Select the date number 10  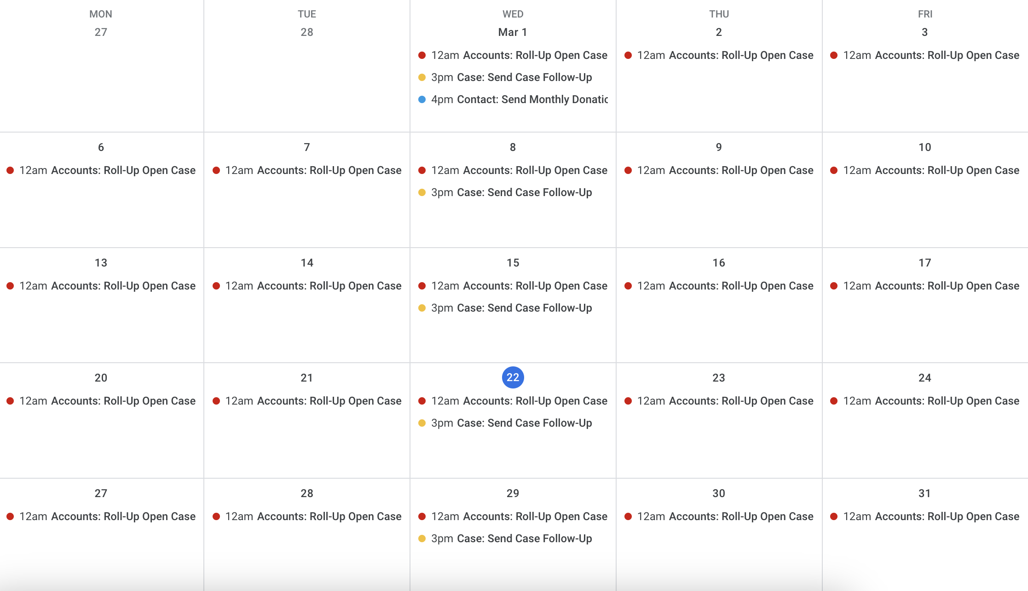(925, 147)
